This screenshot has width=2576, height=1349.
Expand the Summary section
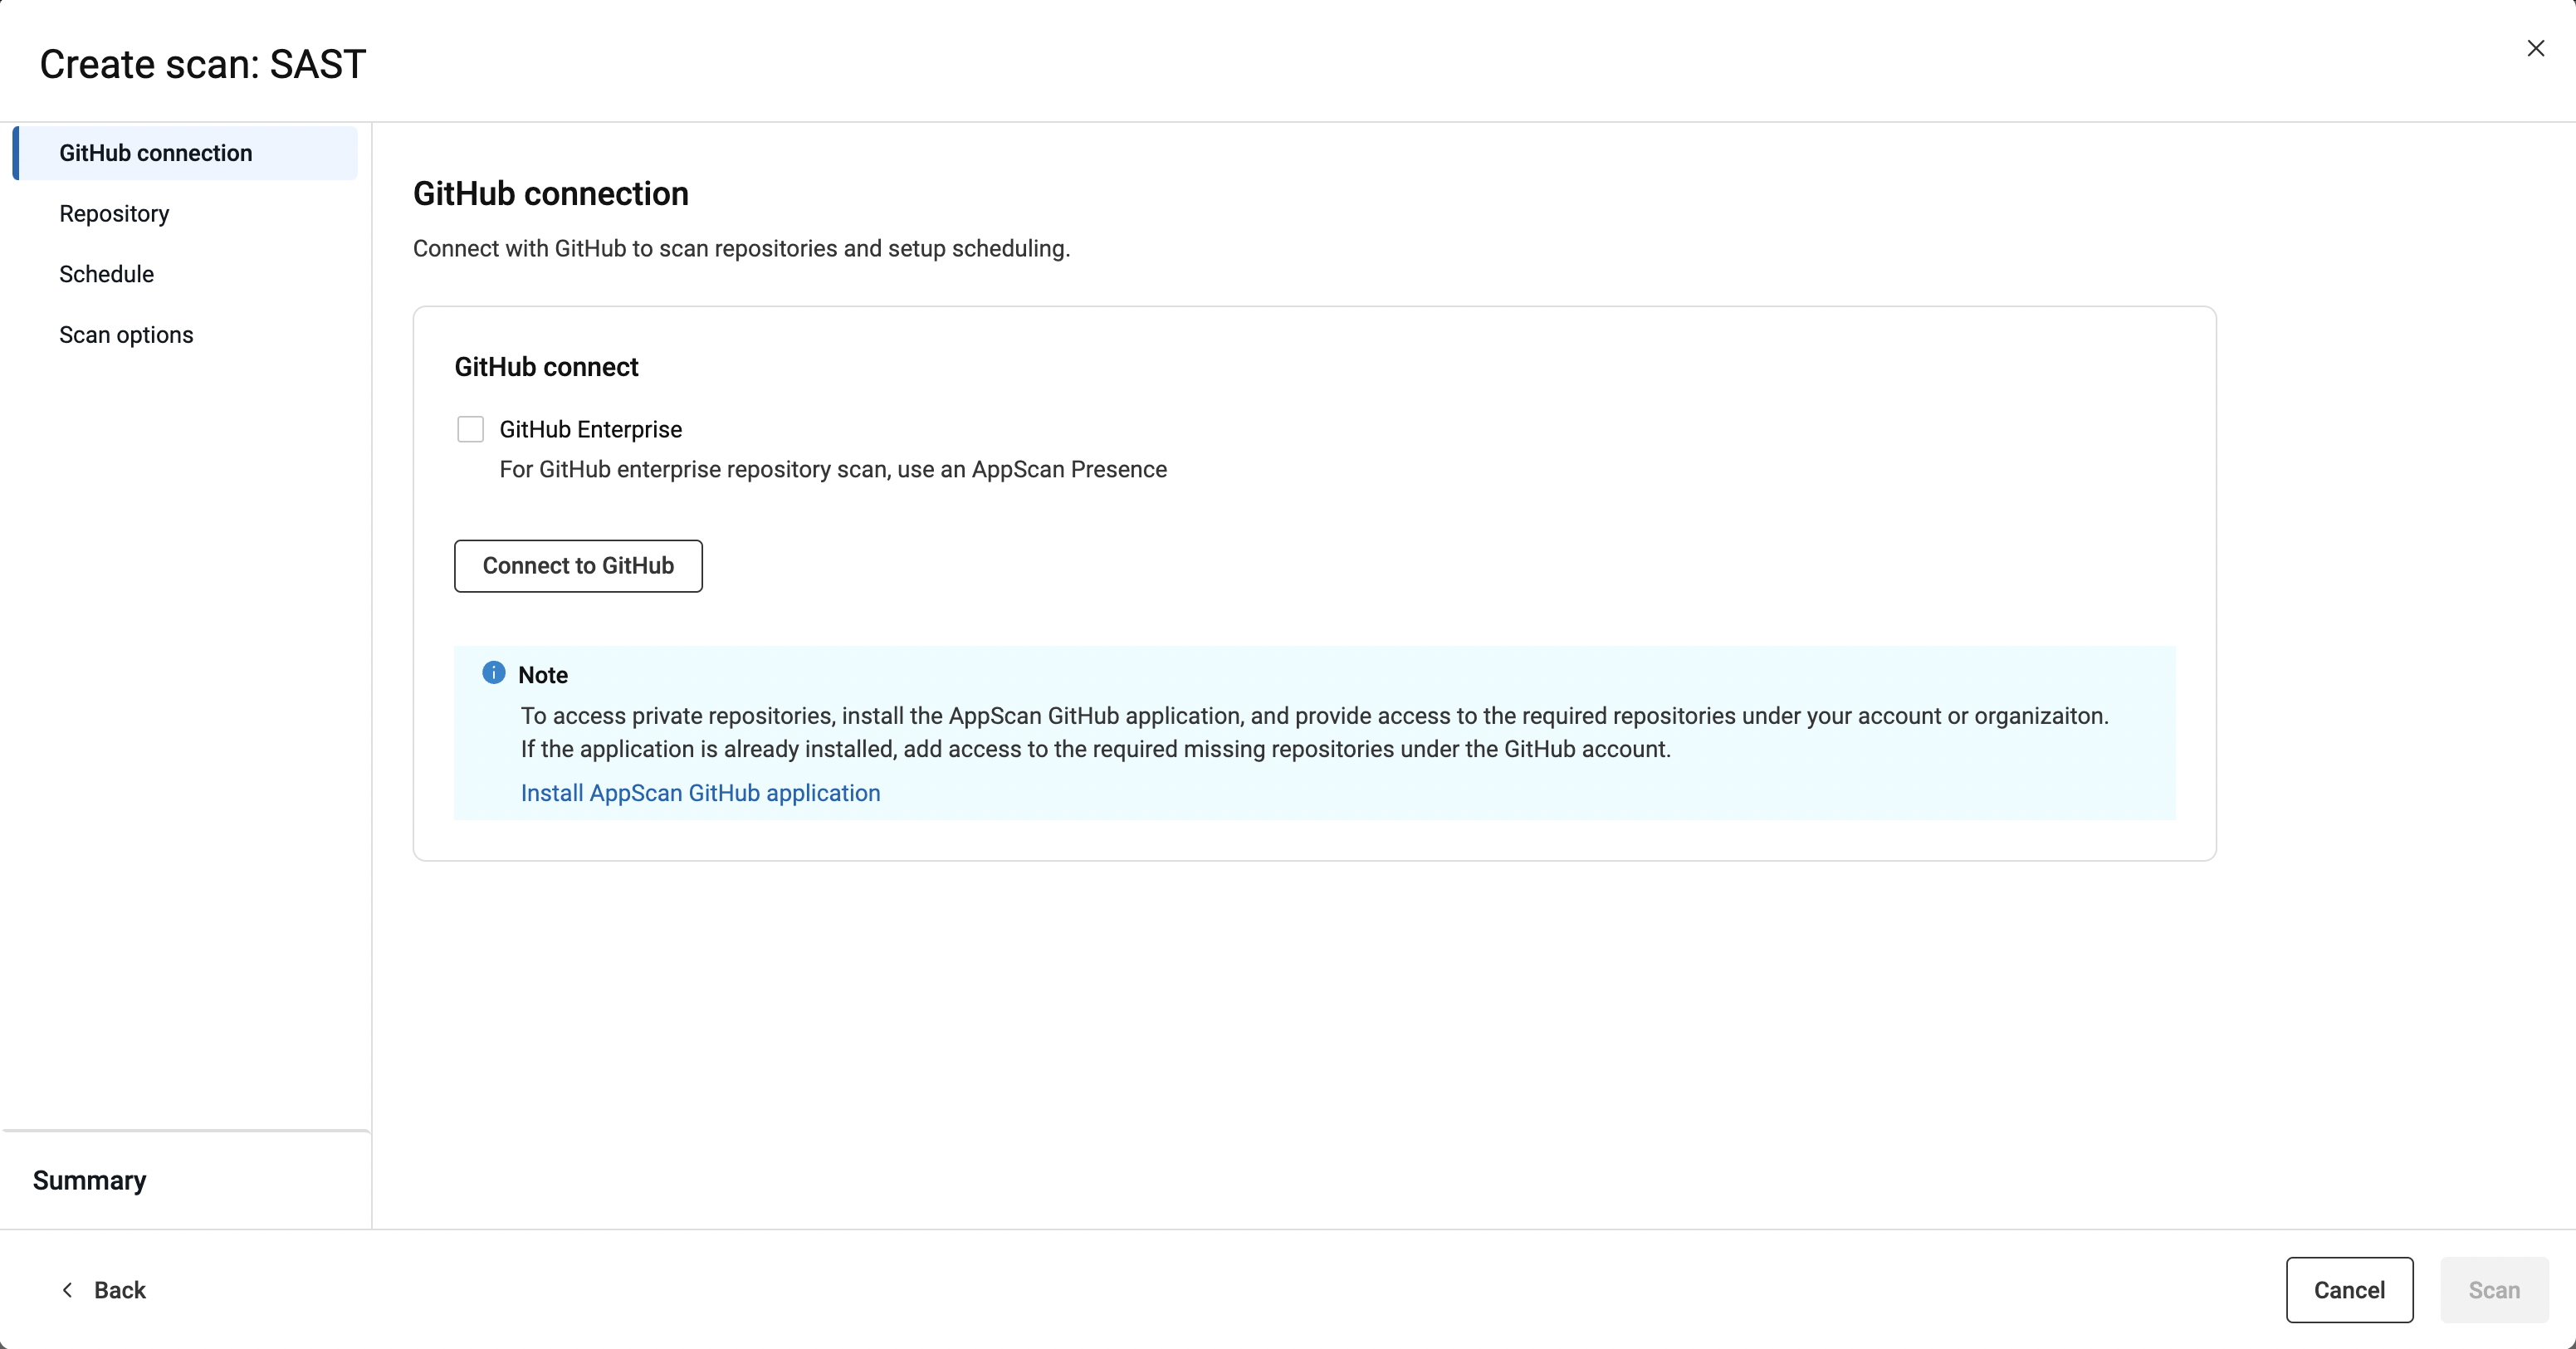click(90, 1180)
